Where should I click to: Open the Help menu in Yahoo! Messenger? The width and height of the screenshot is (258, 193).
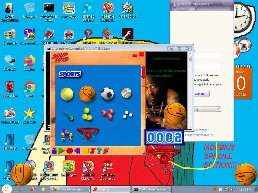(x=192, y=9)
